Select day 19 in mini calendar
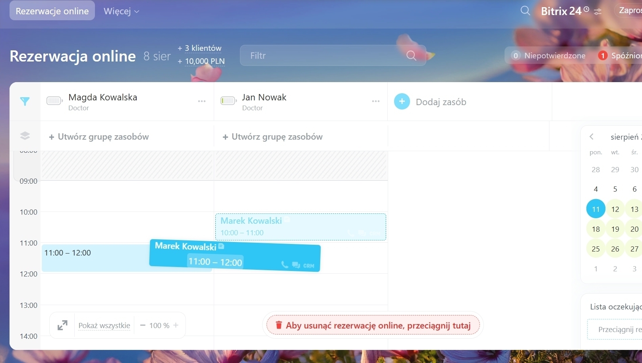 point(615,229)
